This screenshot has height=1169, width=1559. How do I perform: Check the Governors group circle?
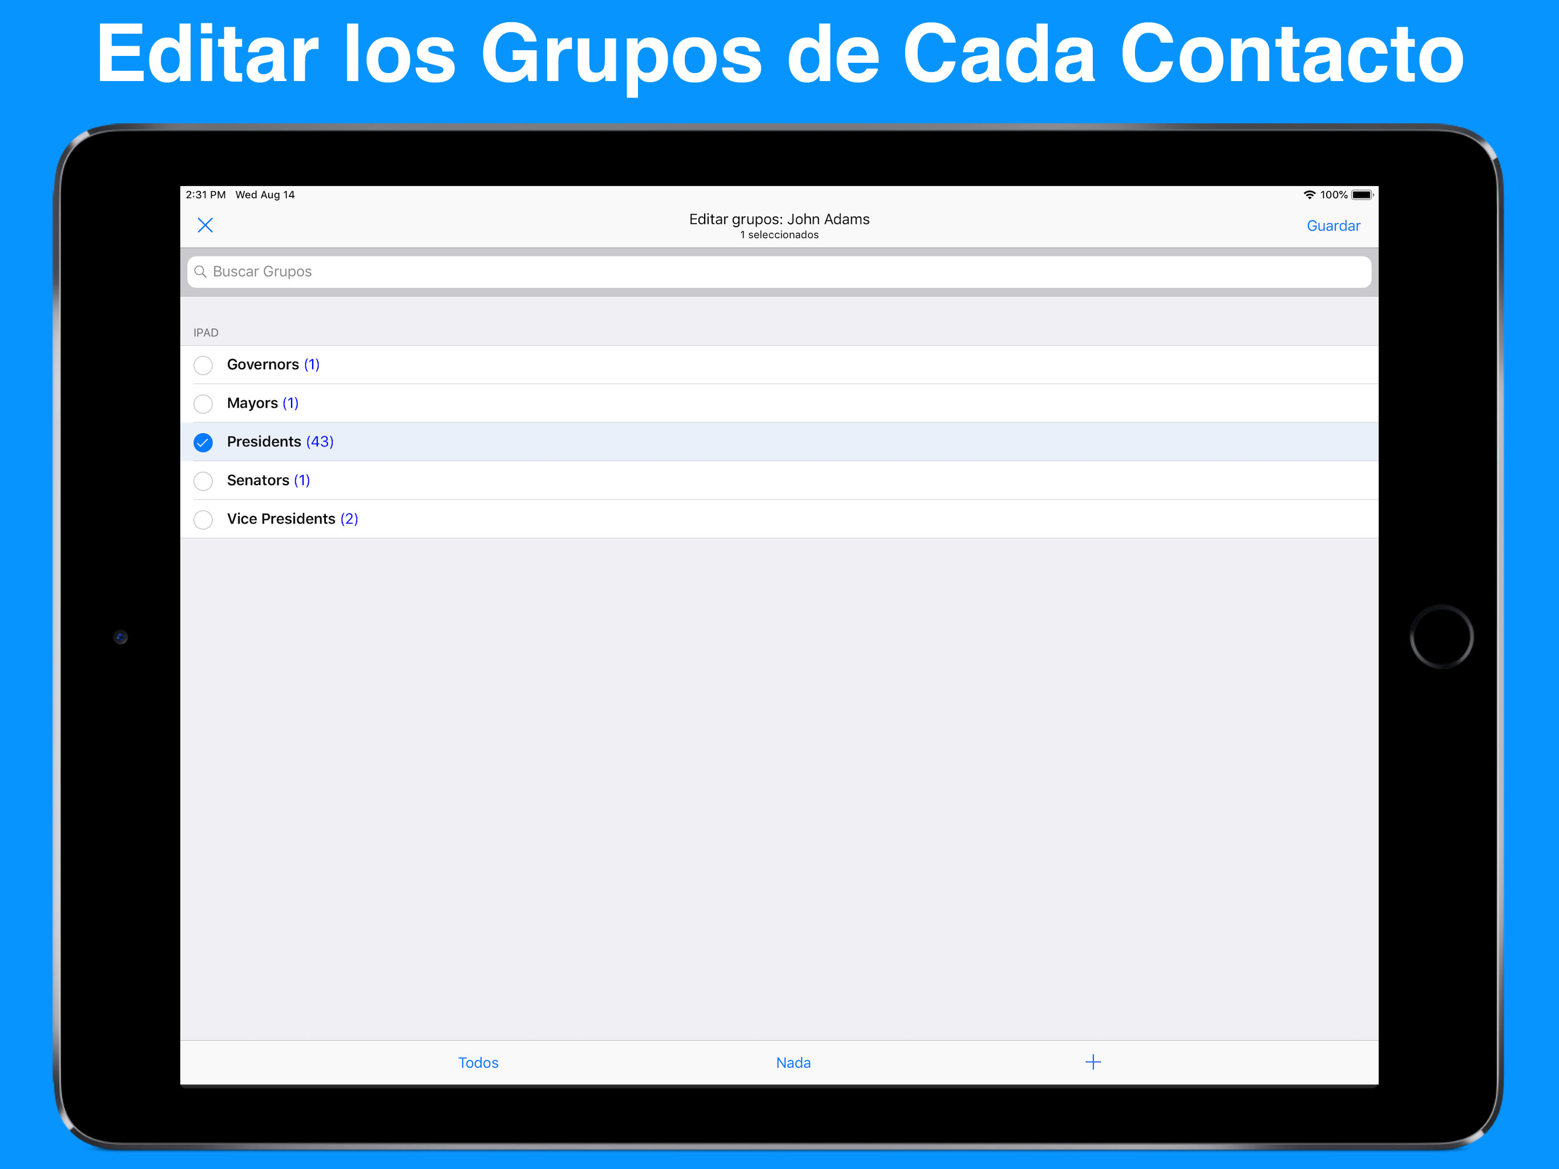pyautogui.click(x=203, y=365)
